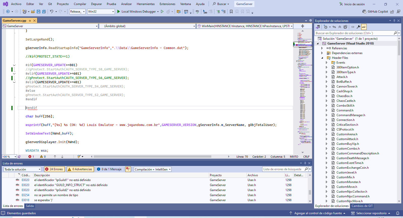Expand the Referencias node

(322, 48)
